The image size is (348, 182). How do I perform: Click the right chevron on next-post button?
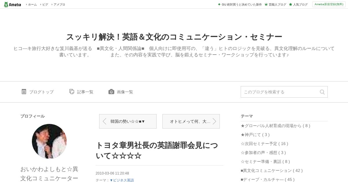point(214,121)
